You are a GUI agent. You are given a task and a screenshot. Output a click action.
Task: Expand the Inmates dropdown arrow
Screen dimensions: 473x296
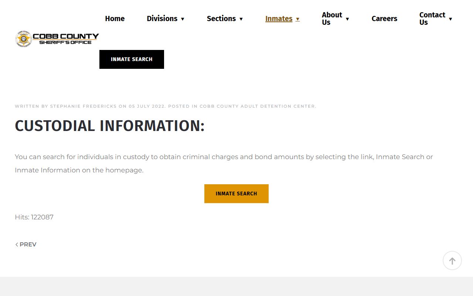pos(297,19)
